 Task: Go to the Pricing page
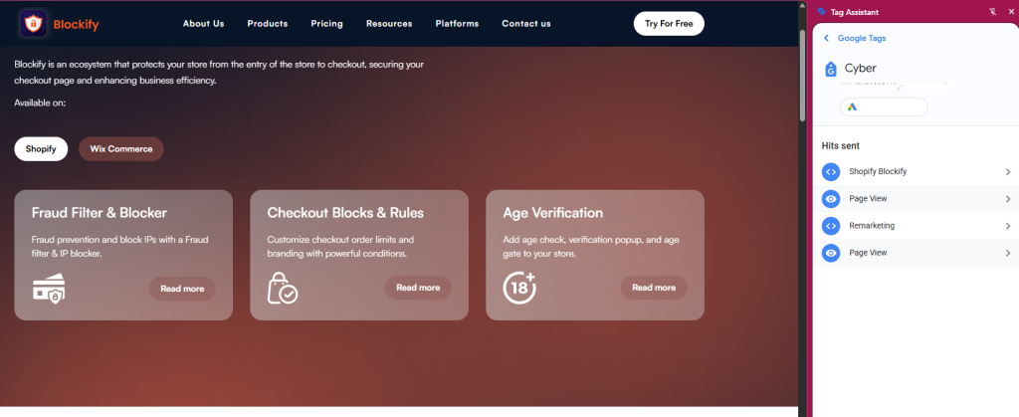tap(326, 23)
